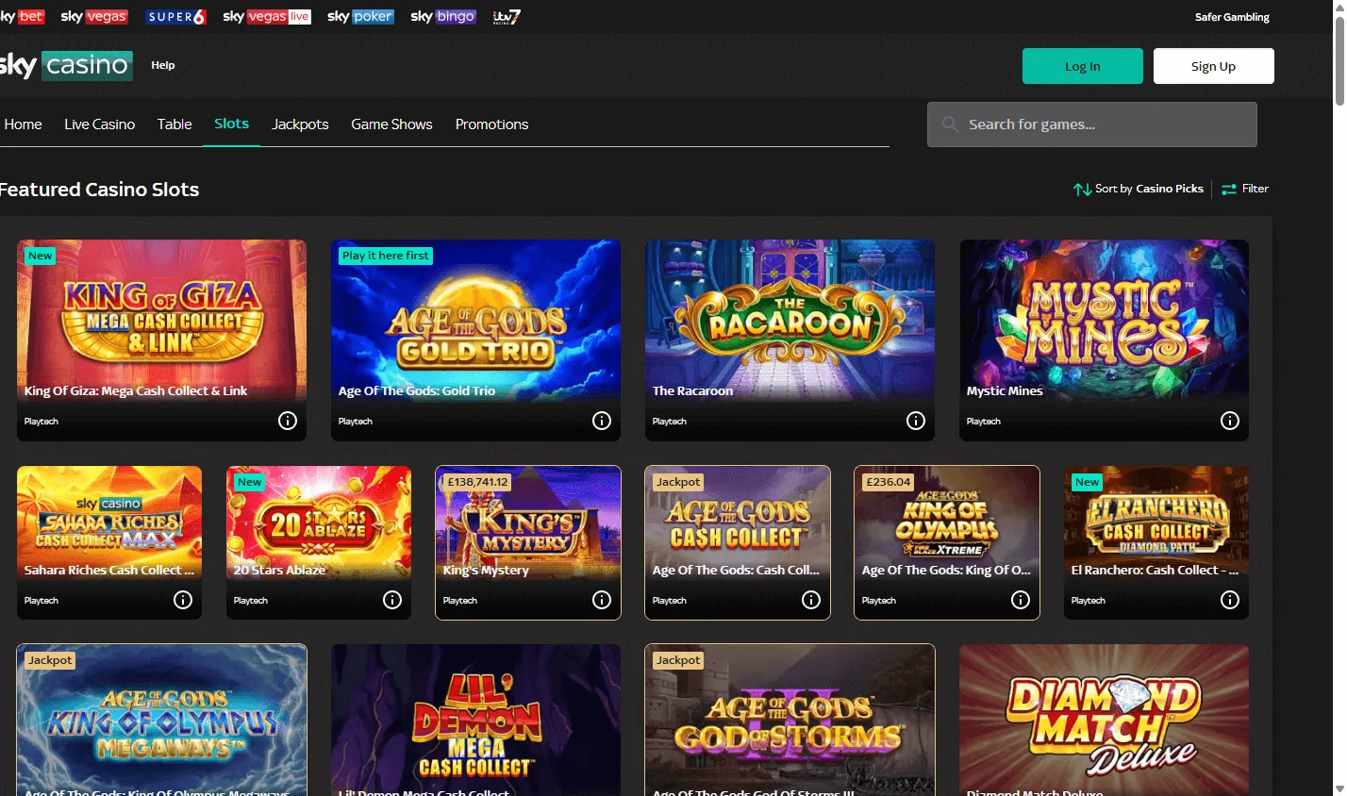This screenshot has height=796, width=1347.
Task: Click the search magnifier icon
Action: [x=950, y=124]
